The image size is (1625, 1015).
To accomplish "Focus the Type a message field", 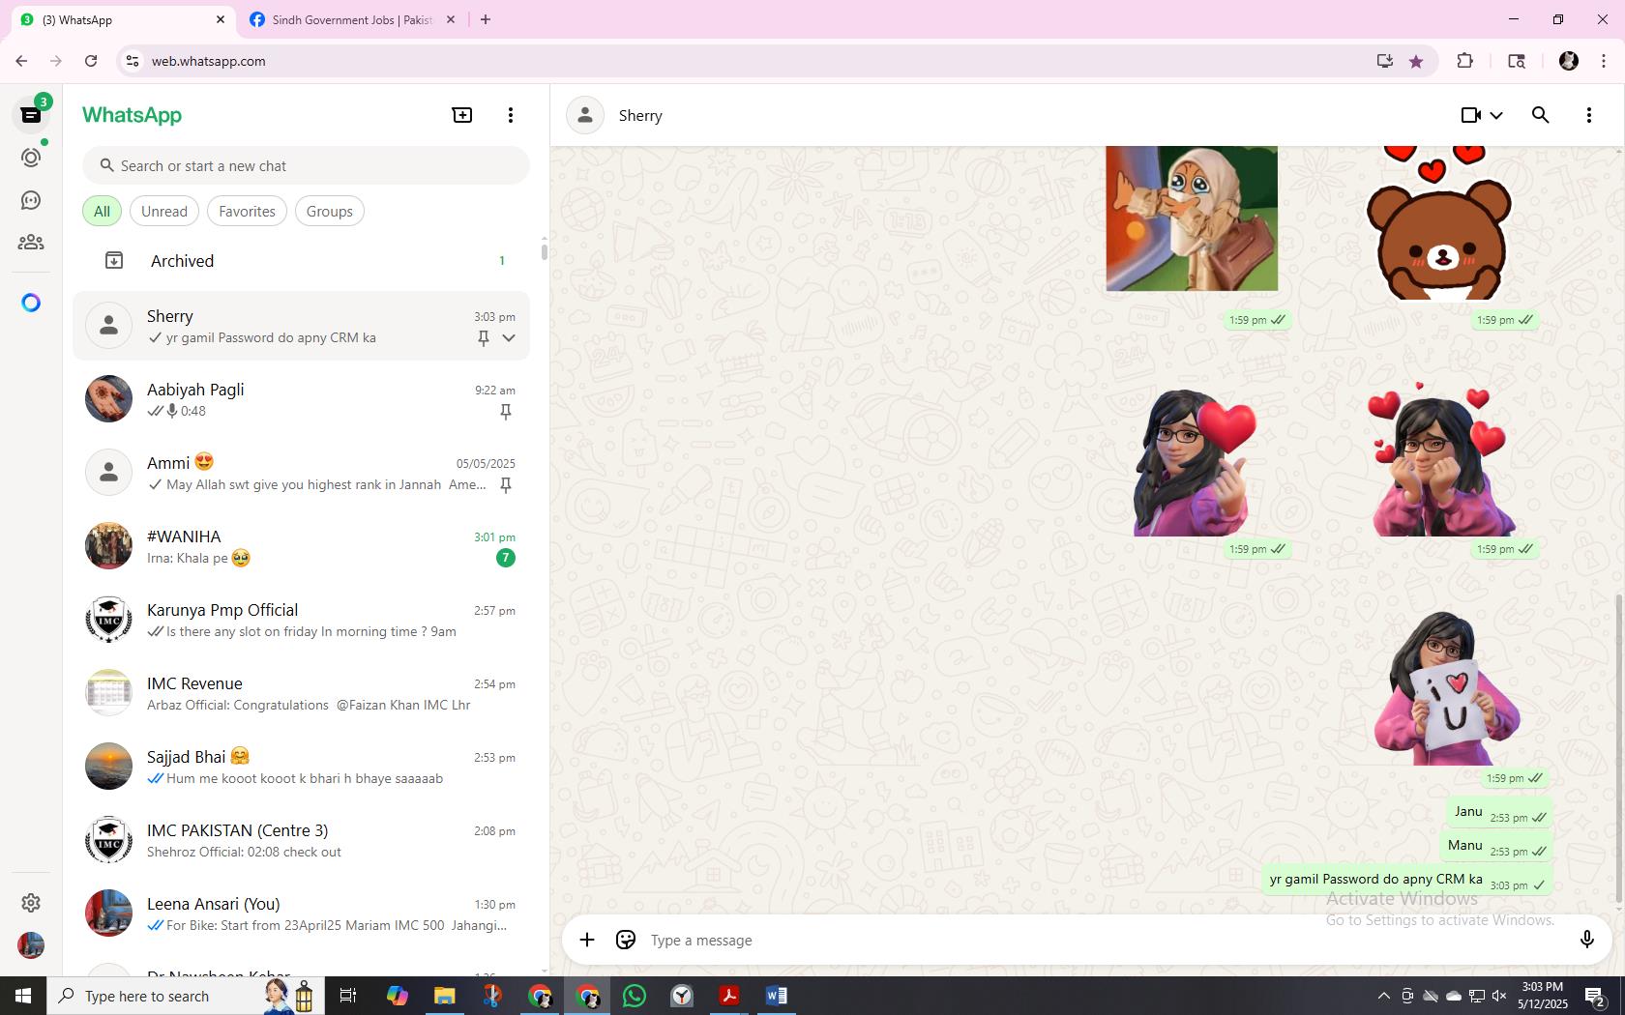I will (x=1103, y=940).
